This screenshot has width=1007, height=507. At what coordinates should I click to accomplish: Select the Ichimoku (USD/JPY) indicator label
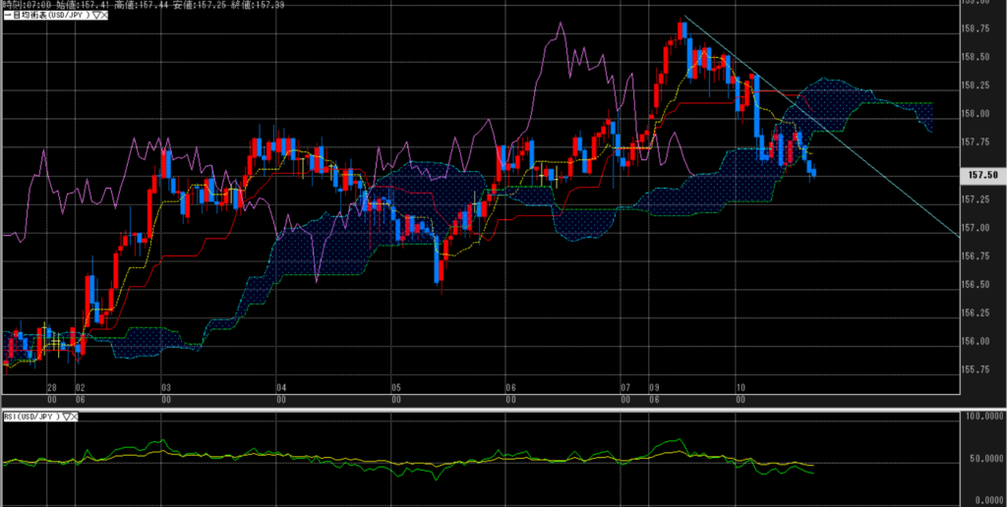pyautogui.click(x=49, y=17)
